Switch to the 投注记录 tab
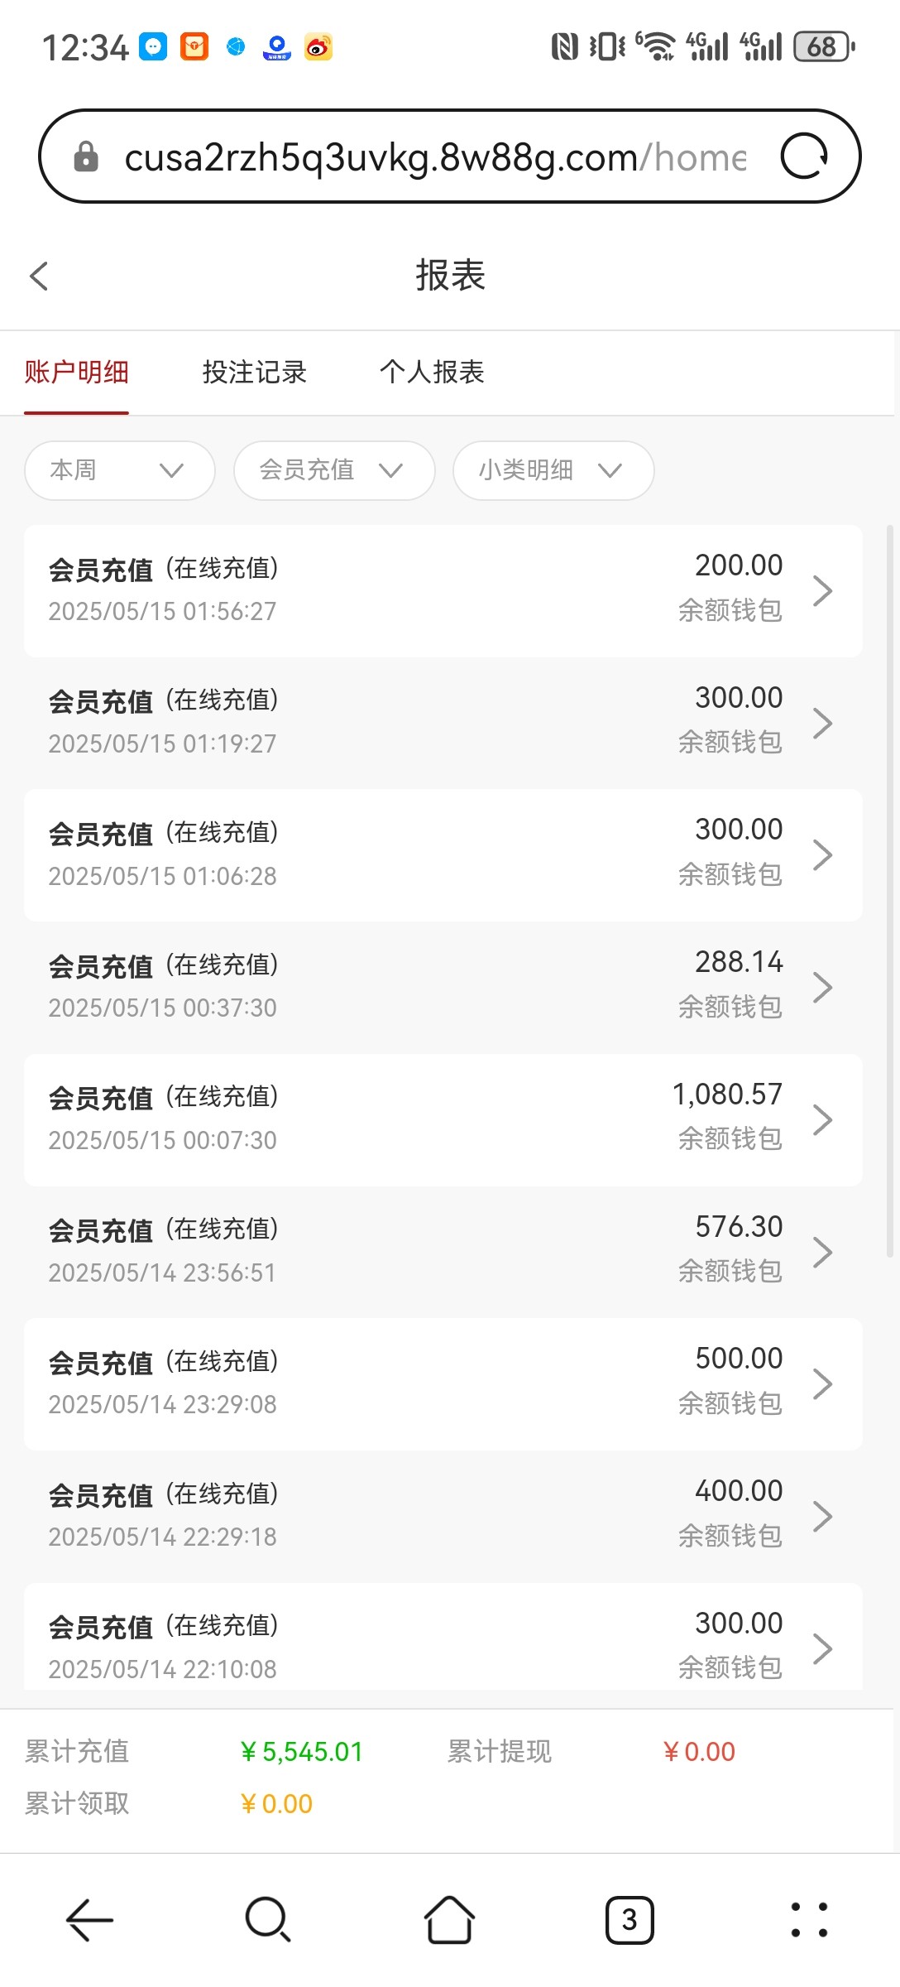 [255, 373]
